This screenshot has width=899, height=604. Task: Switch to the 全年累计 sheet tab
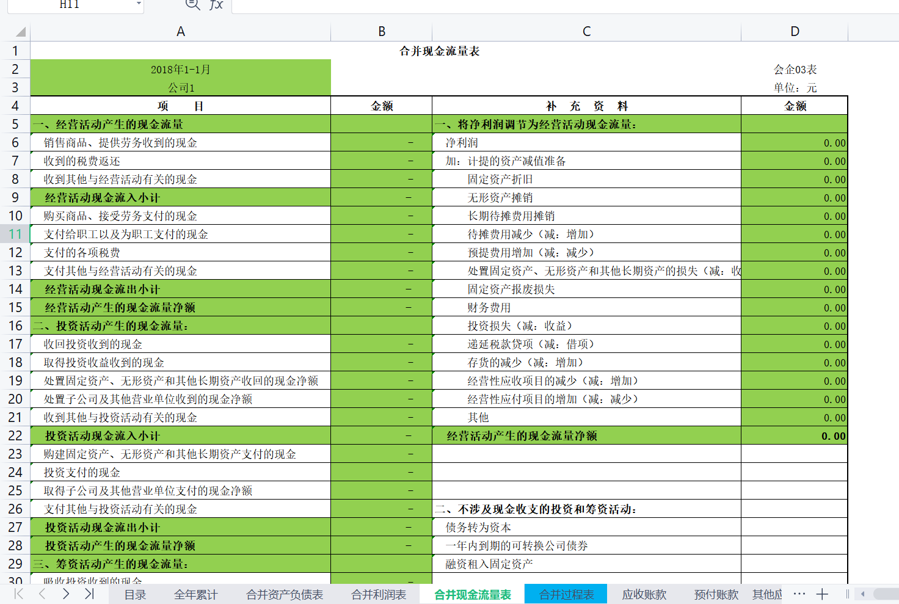[x=195, y=593]
